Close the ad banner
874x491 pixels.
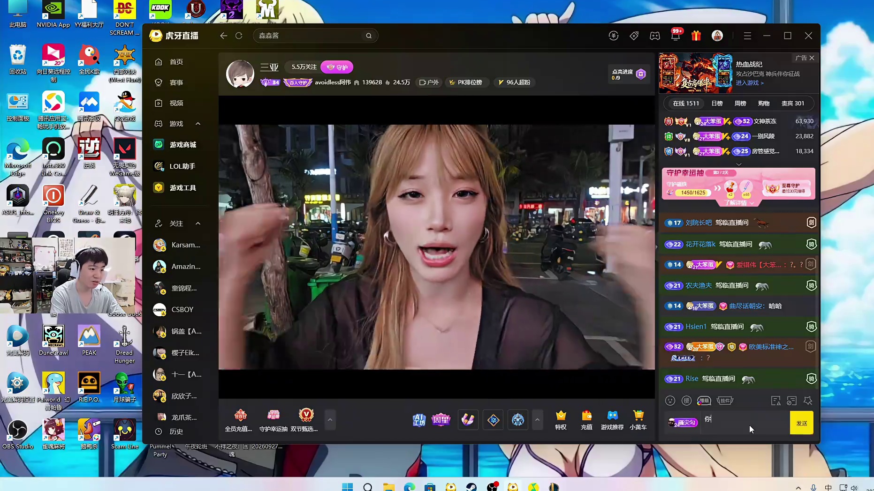[x=812, y=58]
